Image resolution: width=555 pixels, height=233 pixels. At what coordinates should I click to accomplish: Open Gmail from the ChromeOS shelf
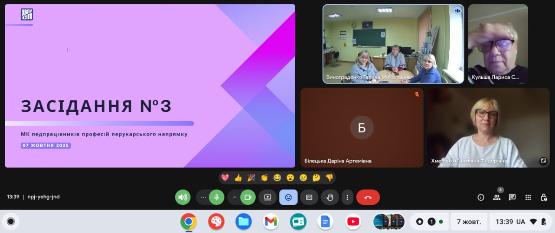271,222
